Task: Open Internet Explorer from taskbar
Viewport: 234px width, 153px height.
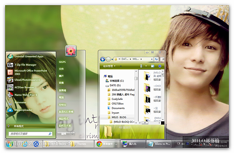Action: (x=25, y=144)
